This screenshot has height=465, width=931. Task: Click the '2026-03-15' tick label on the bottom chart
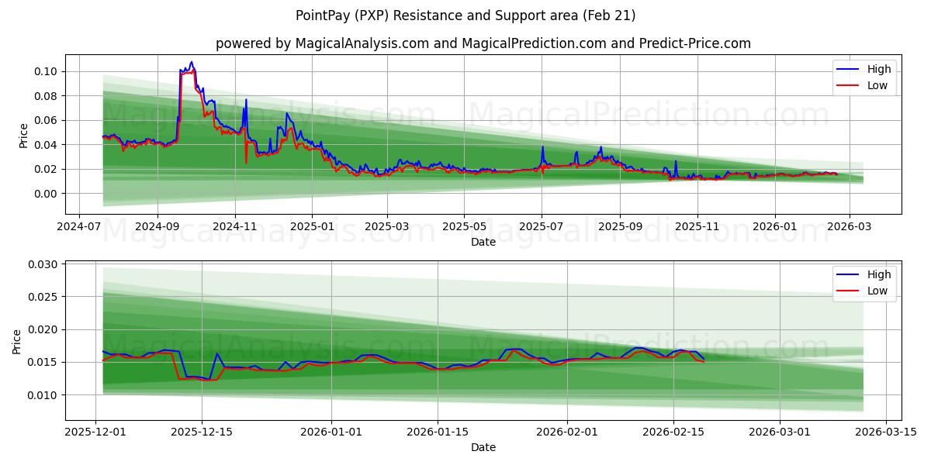[x=886, y=432]
